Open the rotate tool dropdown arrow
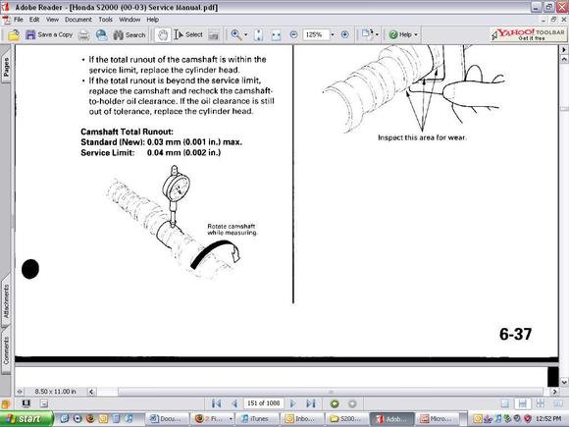 (x=377, y=35)
